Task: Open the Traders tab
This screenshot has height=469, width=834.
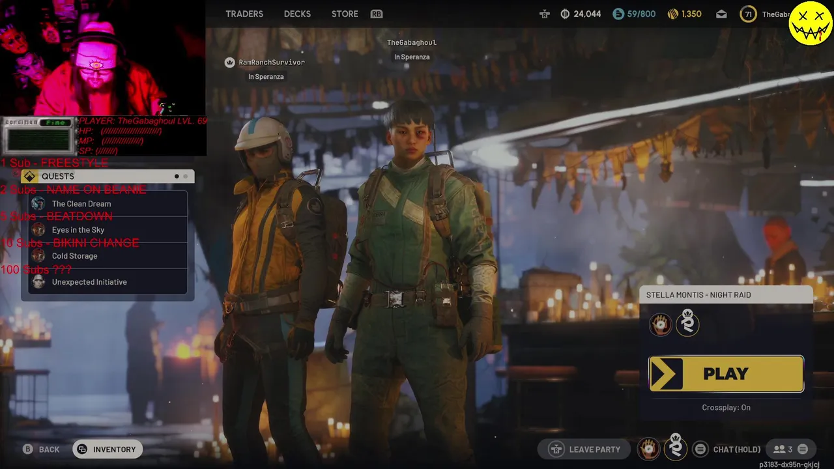Action: tap(244, 14)
